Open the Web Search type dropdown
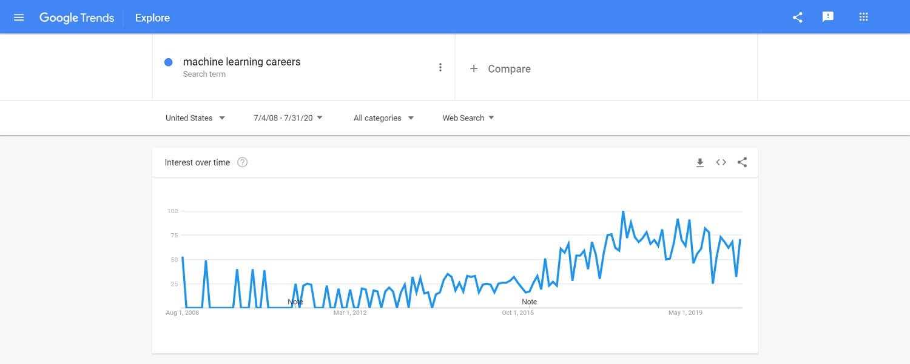Screen dimensions: 910x364 coord(468,118)
